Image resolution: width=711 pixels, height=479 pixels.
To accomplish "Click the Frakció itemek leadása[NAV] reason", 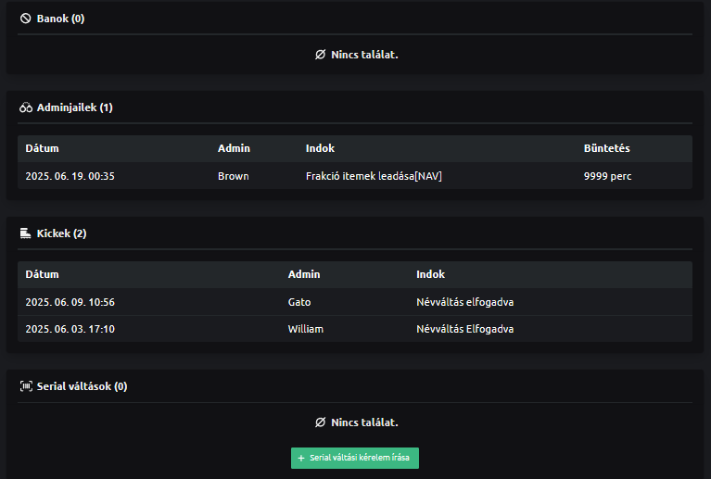I will [374, 176].
